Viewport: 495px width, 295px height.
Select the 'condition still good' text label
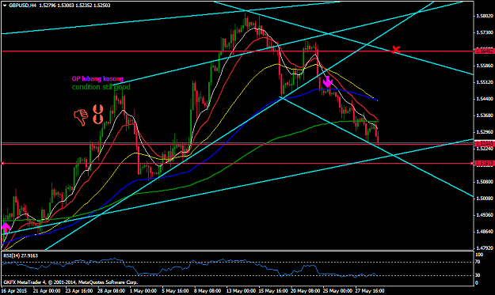[x=101, y=87]
